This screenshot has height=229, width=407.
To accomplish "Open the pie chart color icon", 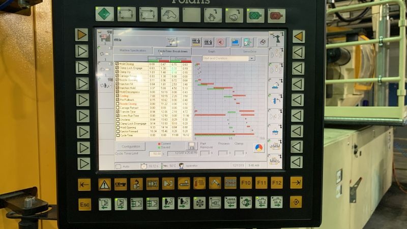I will click(x=258, y=148).
